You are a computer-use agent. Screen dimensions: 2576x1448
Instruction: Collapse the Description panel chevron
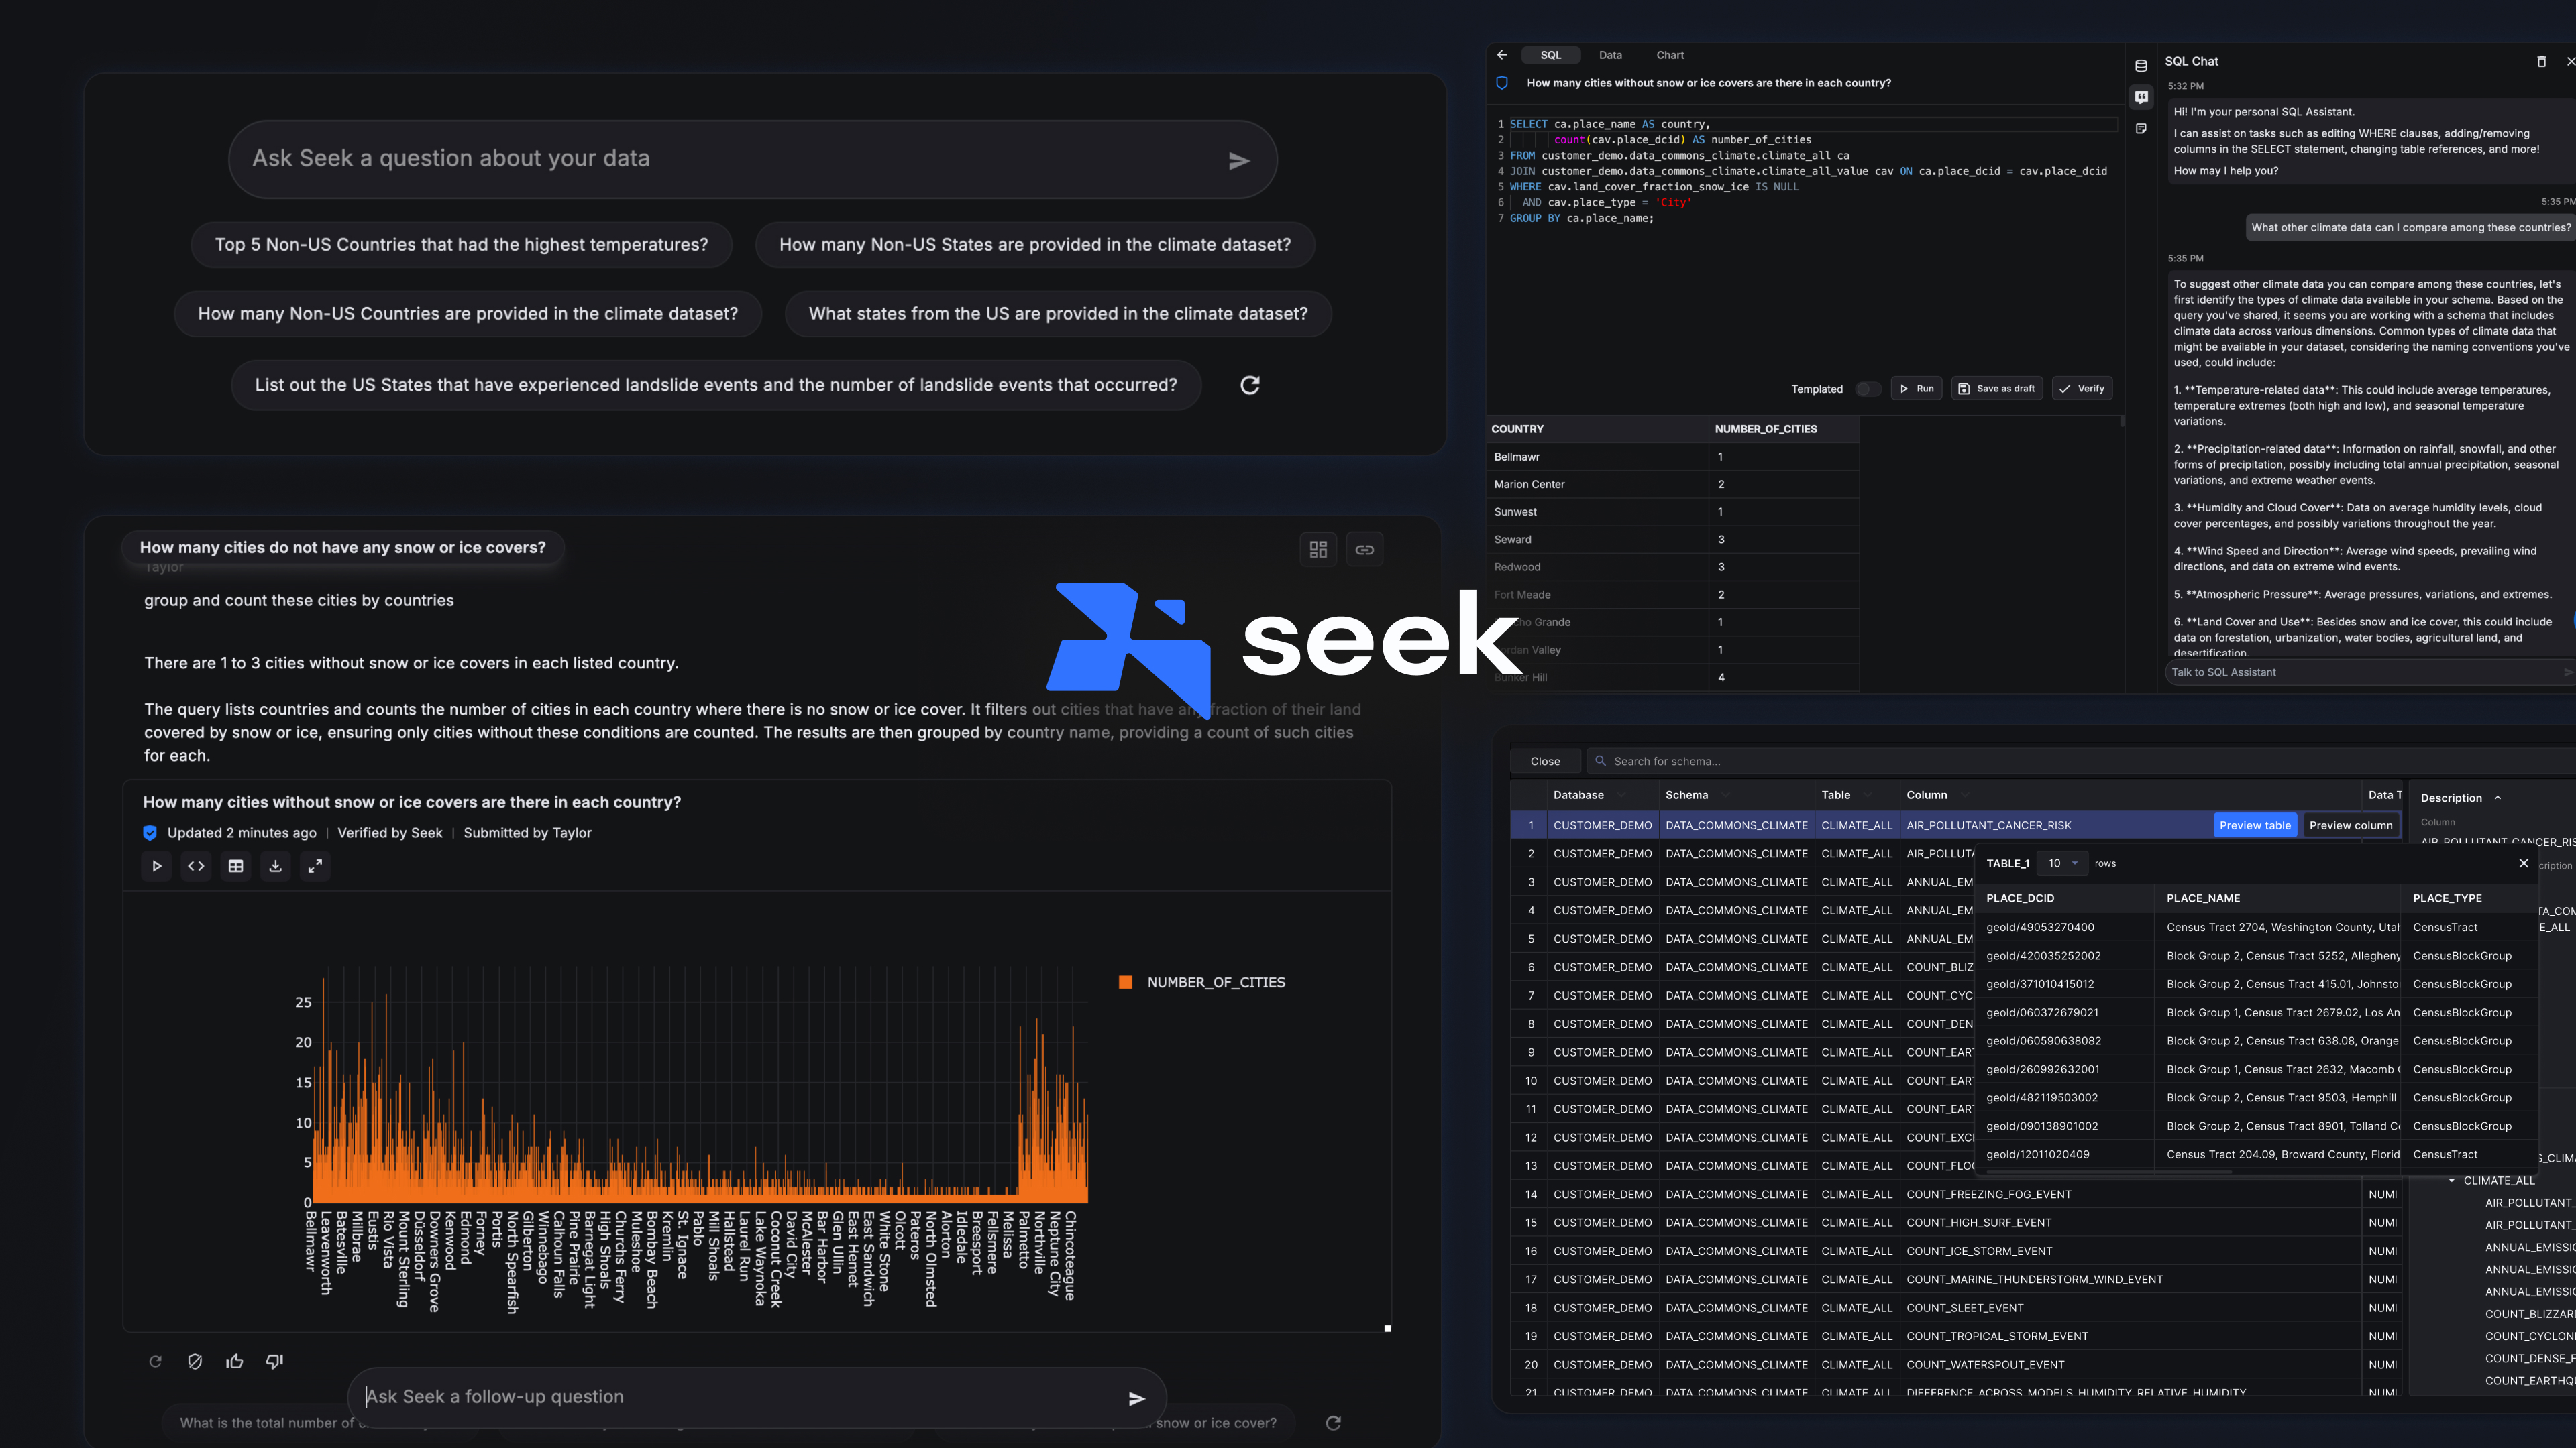point(2498,798)
